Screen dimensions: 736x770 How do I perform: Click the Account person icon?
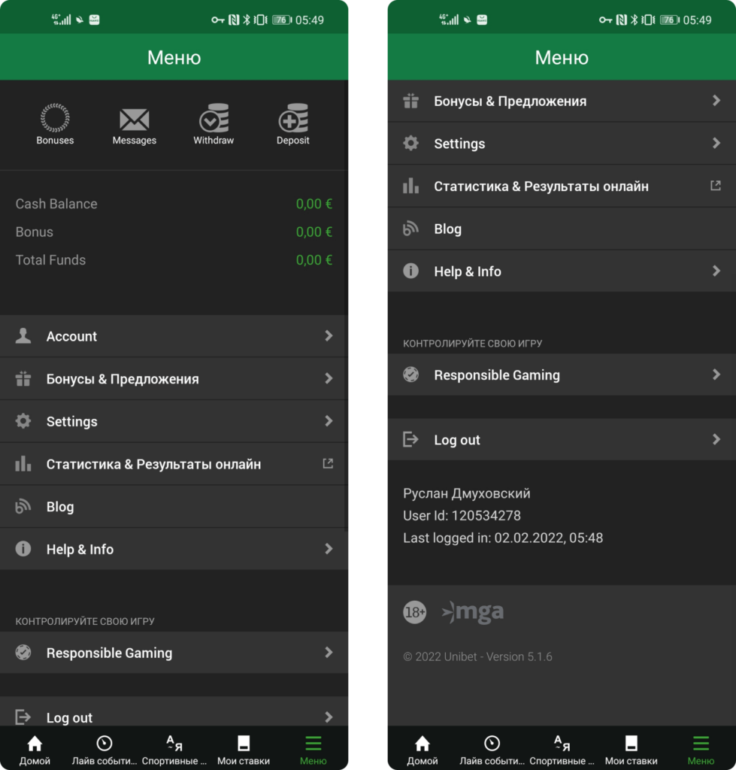(24, 336)
